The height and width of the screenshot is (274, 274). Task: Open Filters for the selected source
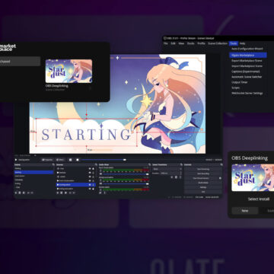click(60, 160)
